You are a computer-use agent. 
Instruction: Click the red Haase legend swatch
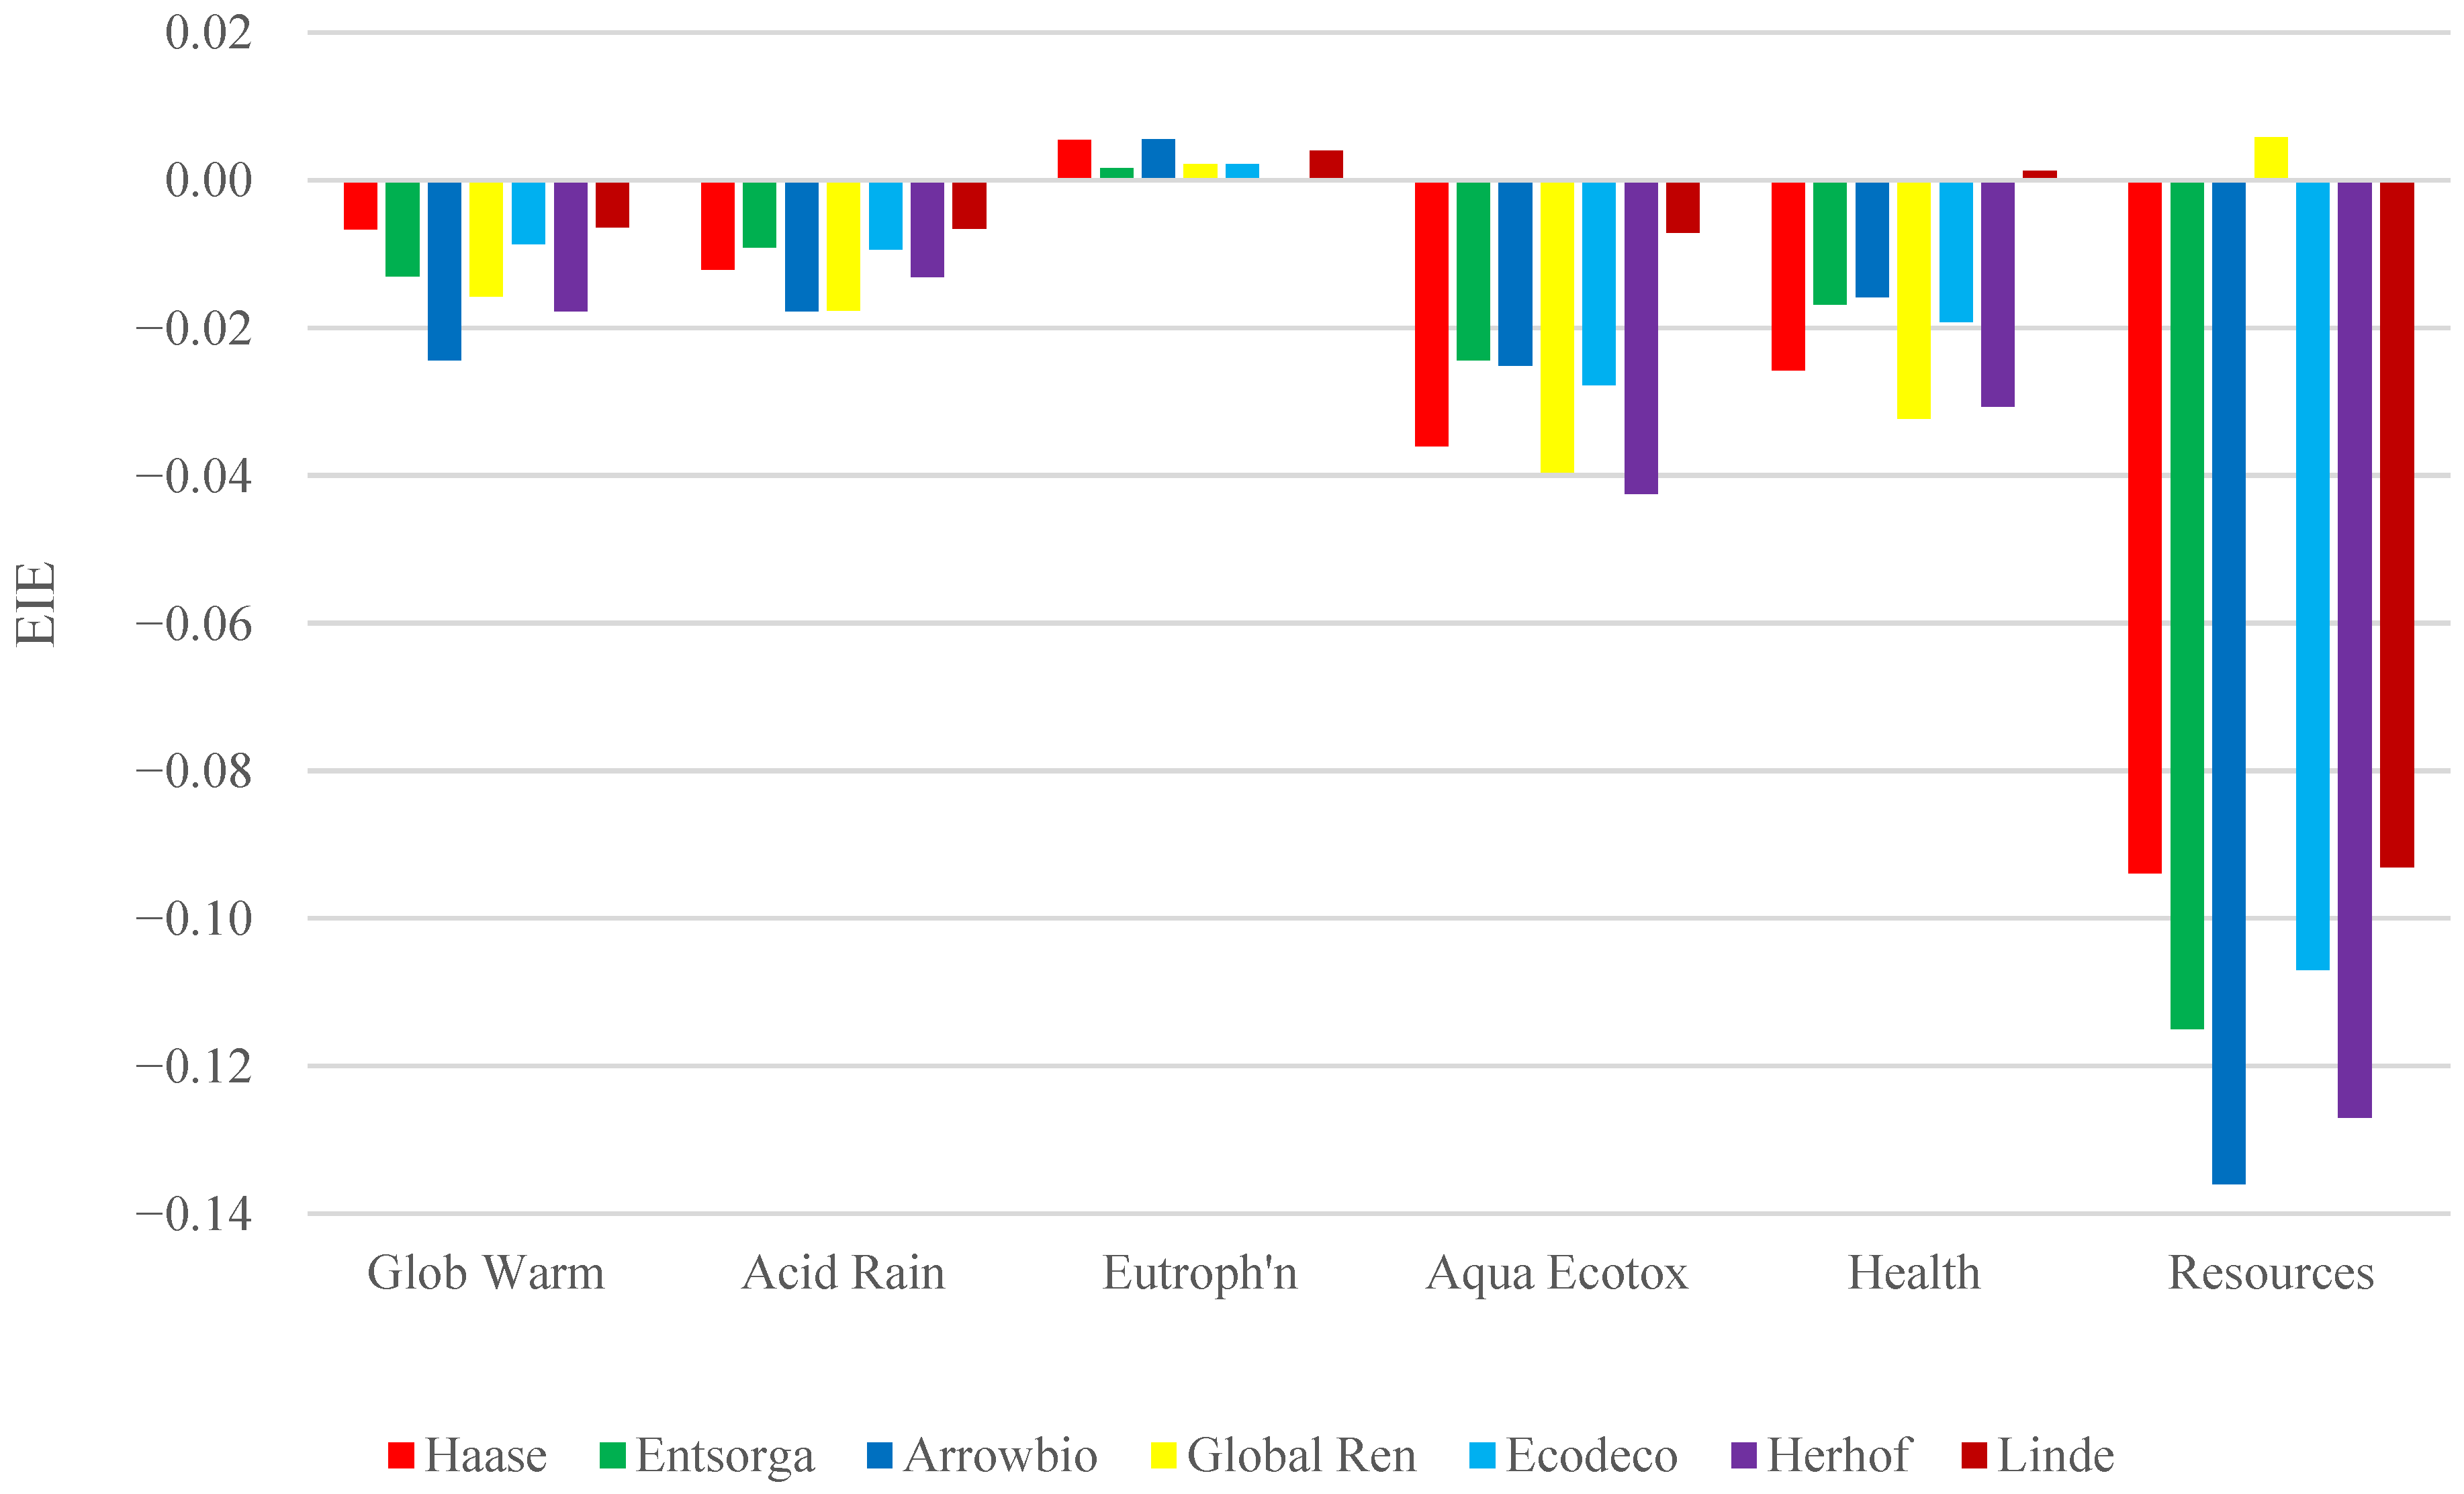tap(401, 1455)
